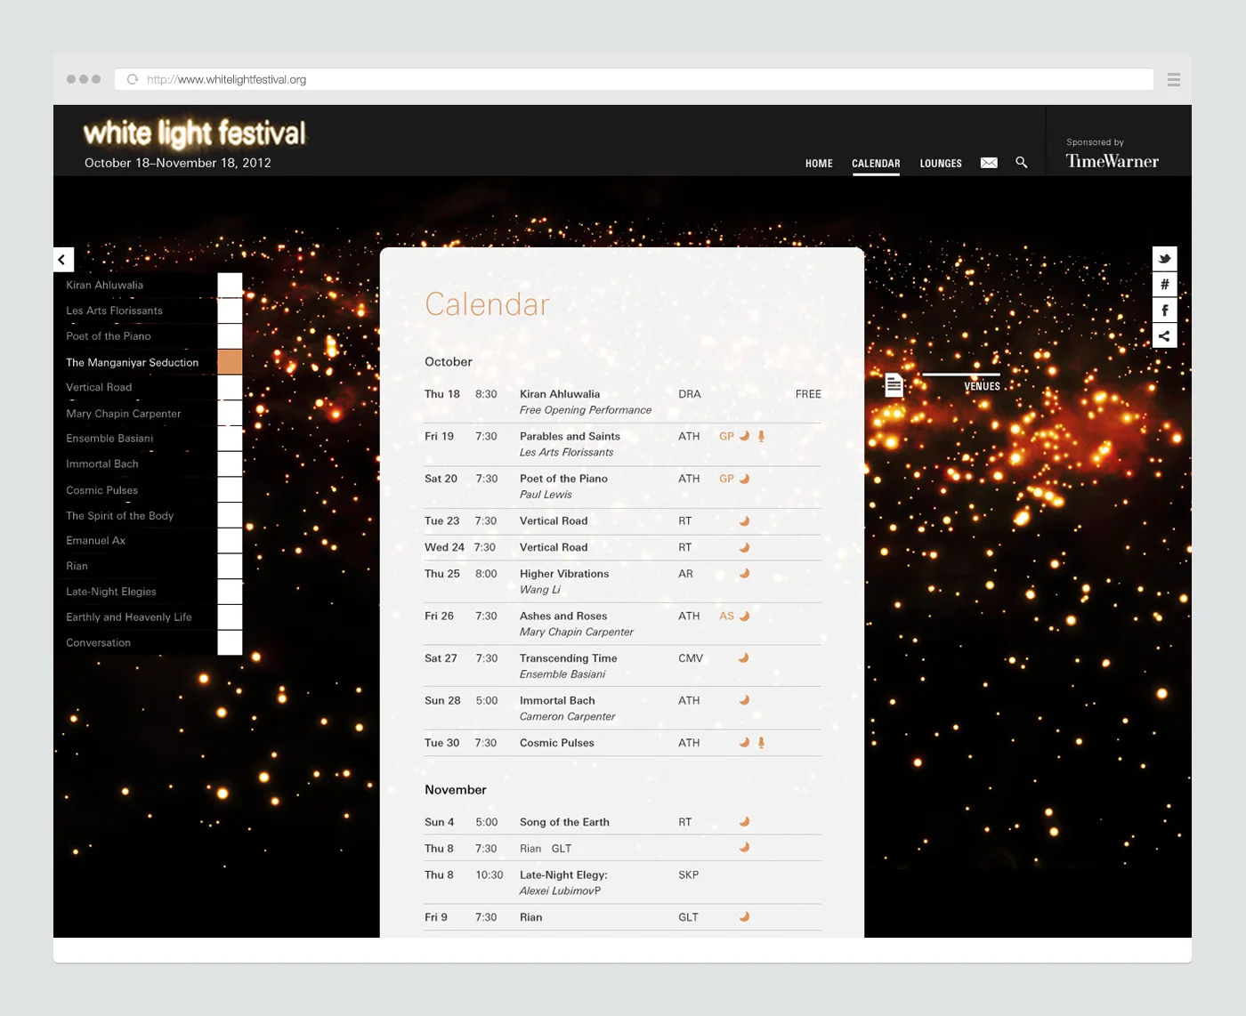Open the email contact icon
Viewport: 1246px width, 1016px height.
coord(988,162)
